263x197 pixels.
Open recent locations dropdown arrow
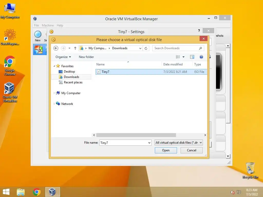[69, 48]
